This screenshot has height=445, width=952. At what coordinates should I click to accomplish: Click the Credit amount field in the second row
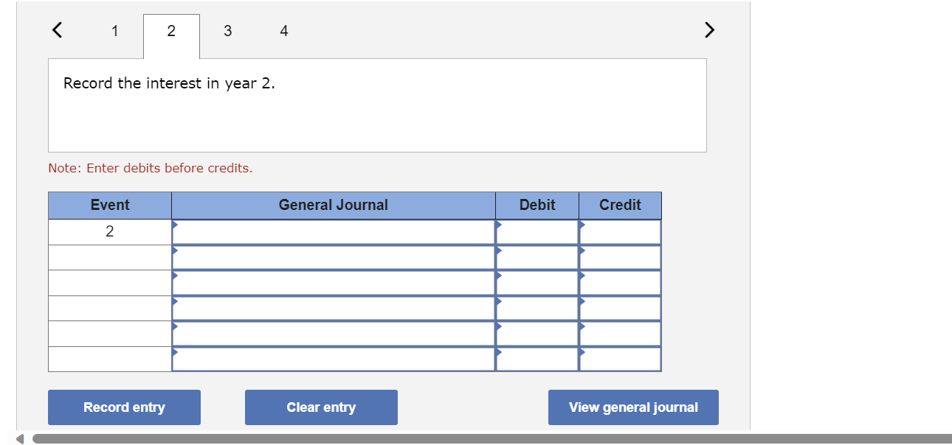620,256
